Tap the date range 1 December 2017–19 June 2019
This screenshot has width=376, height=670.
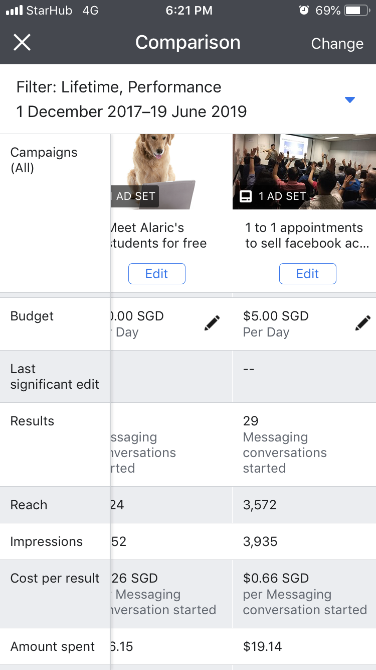[131, 111]
